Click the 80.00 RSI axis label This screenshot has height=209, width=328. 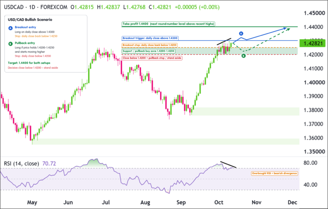(310, 163)
